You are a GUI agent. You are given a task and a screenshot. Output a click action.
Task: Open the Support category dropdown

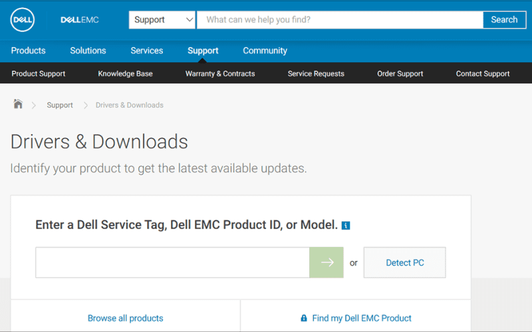[x=162, y=20]
